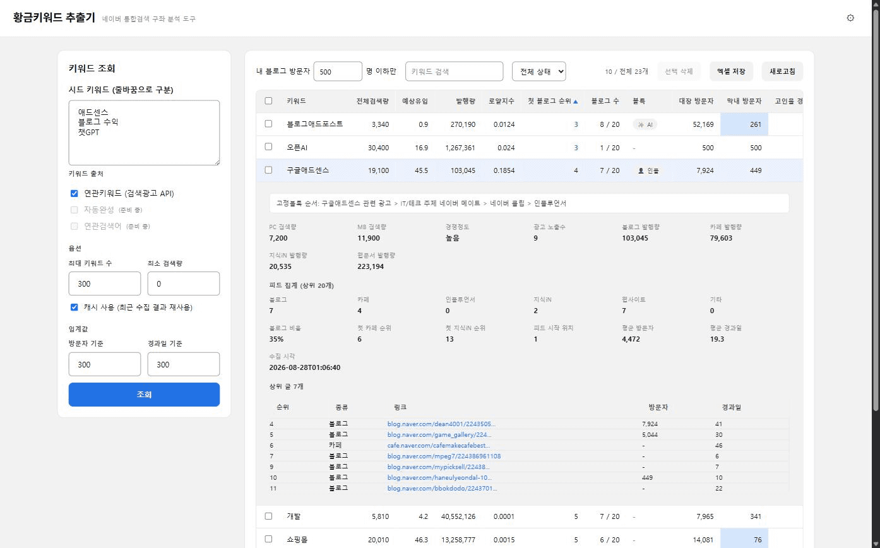Expand the 블로그애드포스트 keyword row
880x548 pixels.
click(529, 124)
